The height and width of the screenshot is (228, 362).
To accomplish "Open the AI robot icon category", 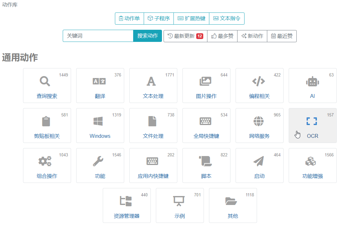I will coord(312,81).
